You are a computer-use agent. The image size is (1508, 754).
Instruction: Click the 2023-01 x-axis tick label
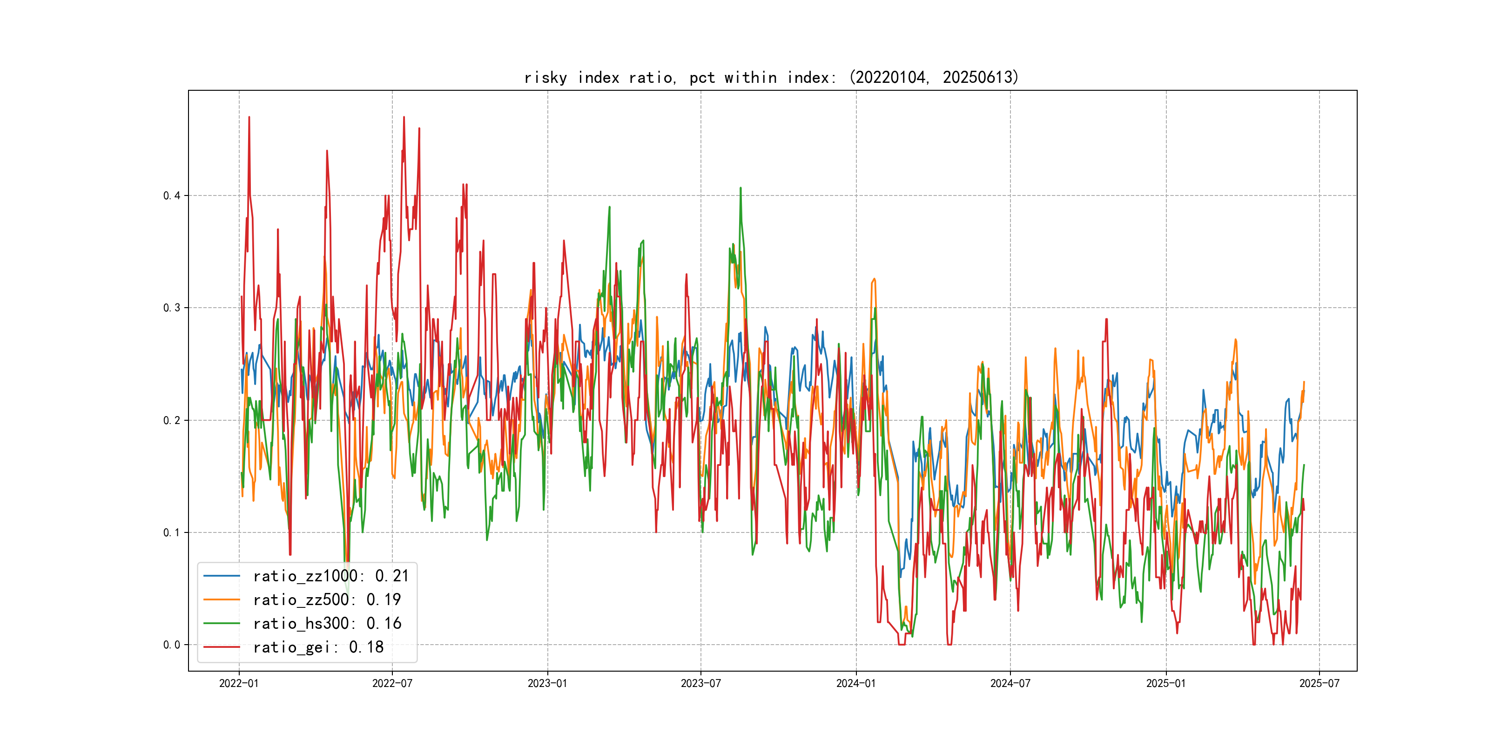pos(547,683)
